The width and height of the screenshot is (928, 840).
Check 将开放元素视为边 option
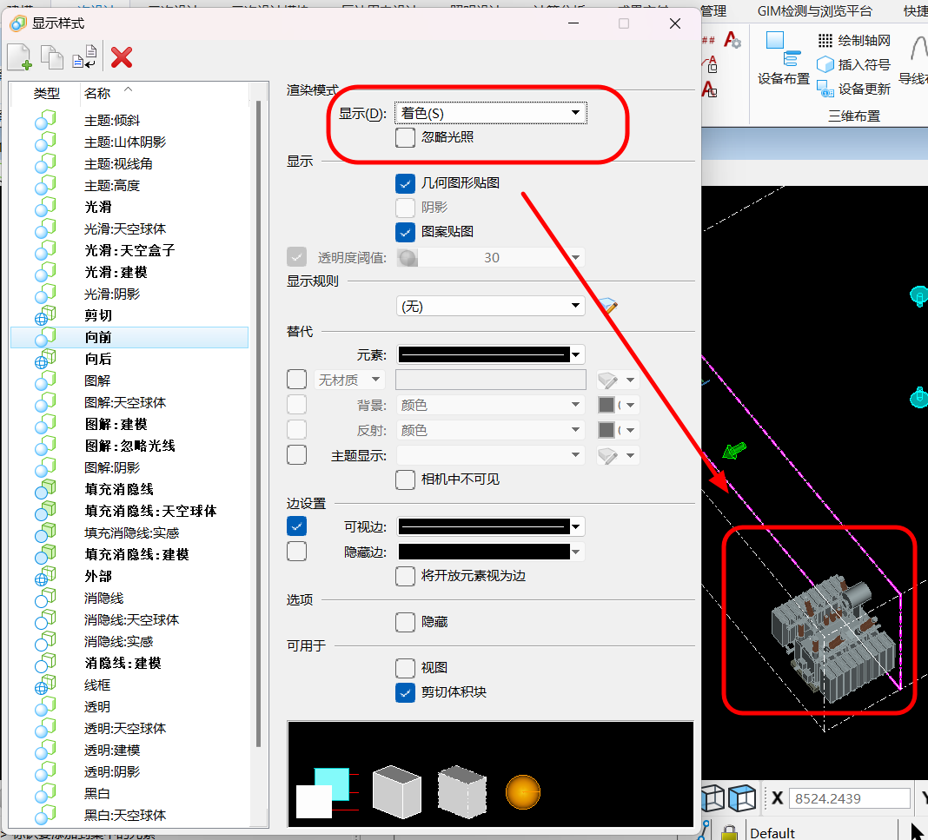405,576
